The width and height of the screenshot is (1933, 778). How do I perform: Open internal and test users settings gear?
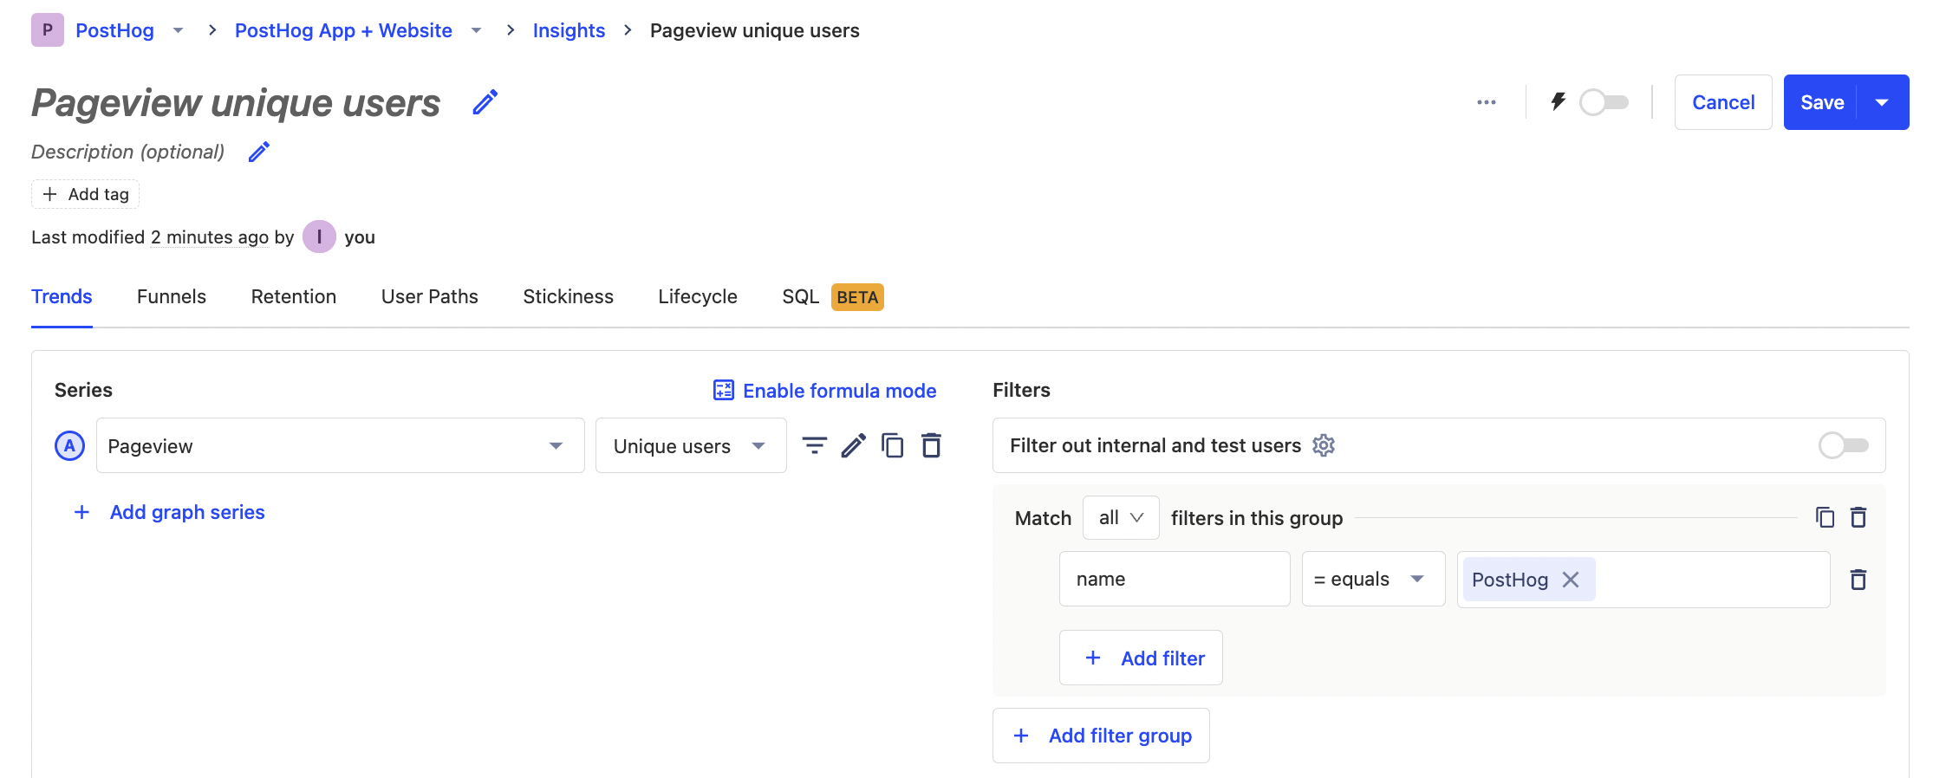(1323, 445)
